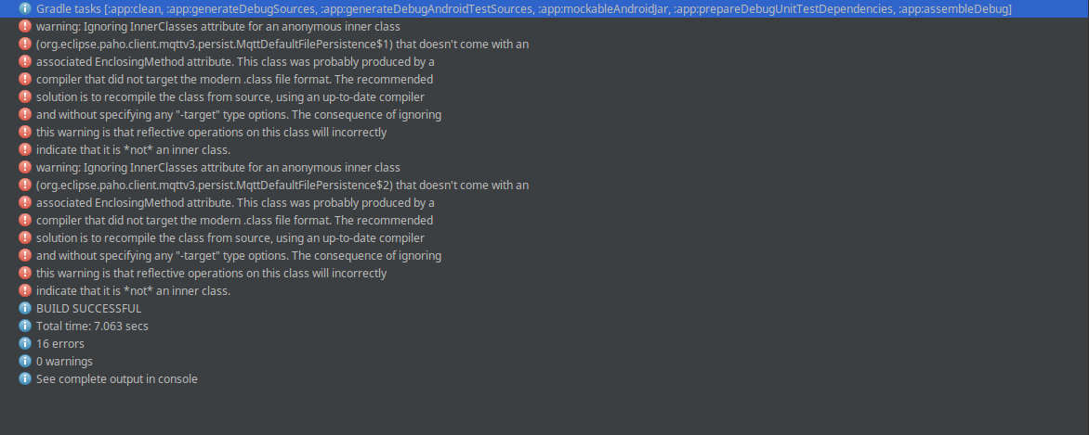The image size is (1089, 435).
Task: Click error icon next to MqttDefaultFilePersistence$2 line
Action: pos(25,186)
